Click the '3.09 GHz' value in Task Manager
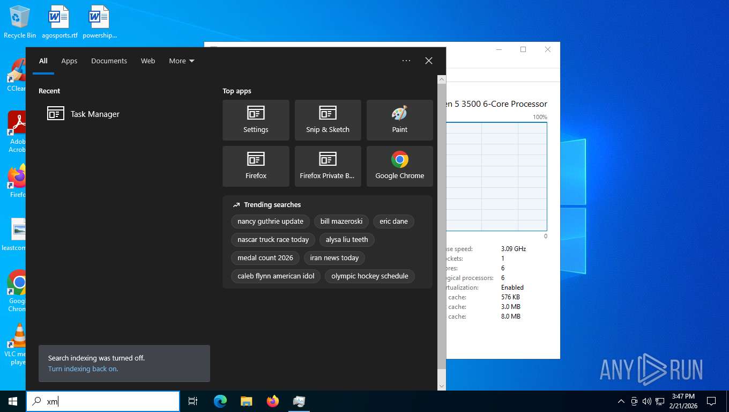The width and height of the screenshot is (729, 412). pyautogui.click(x=514, y=249)
